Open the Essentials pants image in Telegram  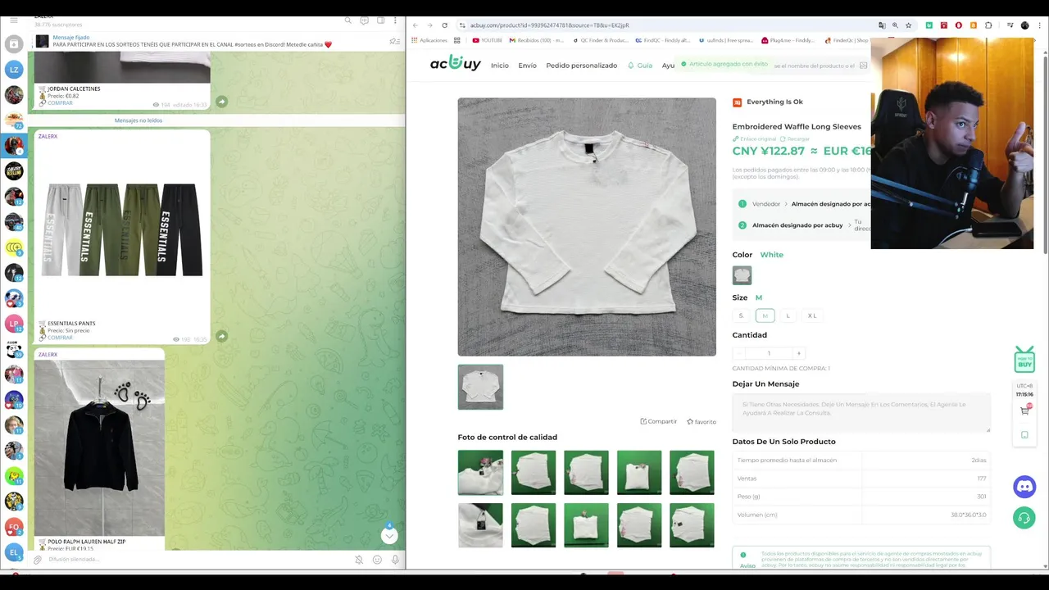pos(122,229)
